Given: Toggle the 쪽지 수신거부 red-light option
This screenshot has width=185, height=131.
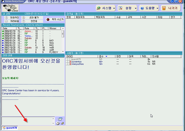Looking at the screenshot, I should coord(55,19).
